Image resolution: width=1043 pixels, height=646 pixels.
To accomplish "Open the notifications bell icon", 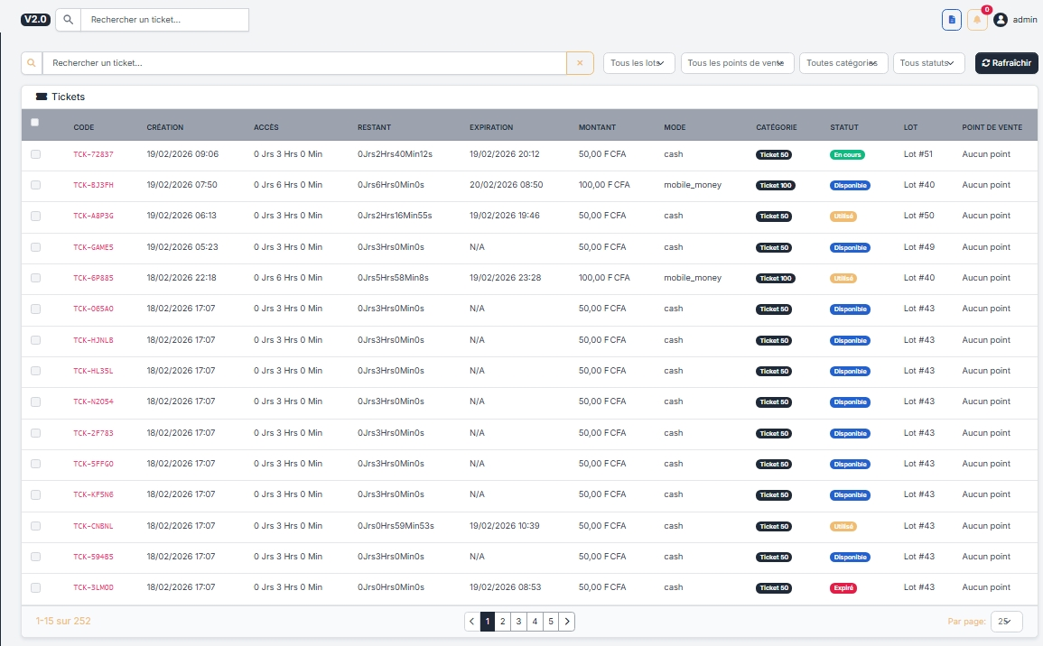I will (x=976, y=20).
